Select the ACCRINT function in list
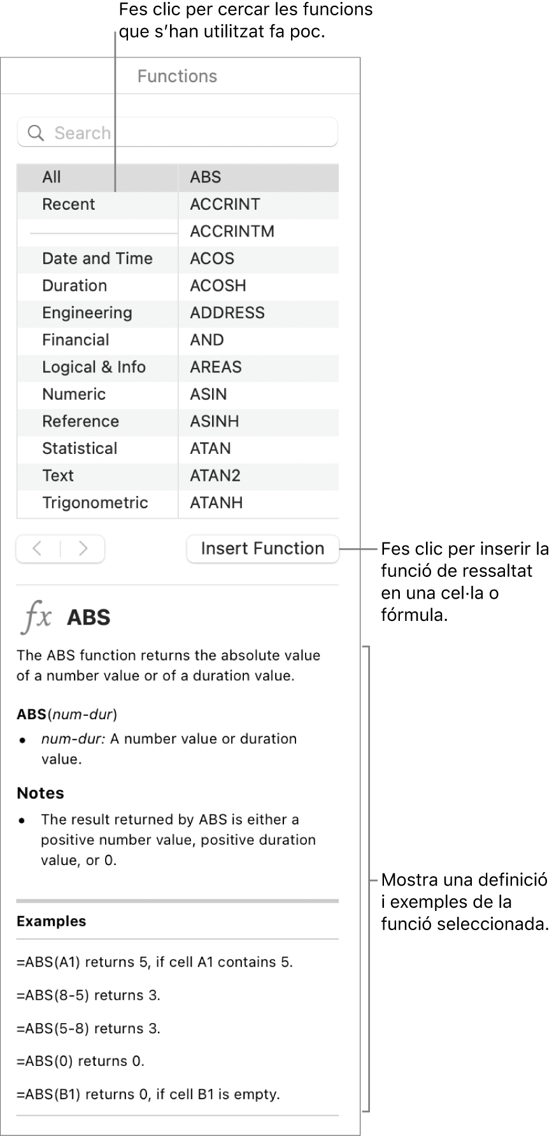 point(225,205)
